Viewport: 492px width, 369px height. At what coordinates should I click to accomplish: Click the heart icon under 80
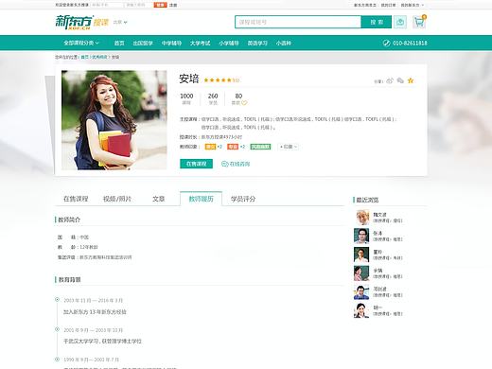(244, 103)
